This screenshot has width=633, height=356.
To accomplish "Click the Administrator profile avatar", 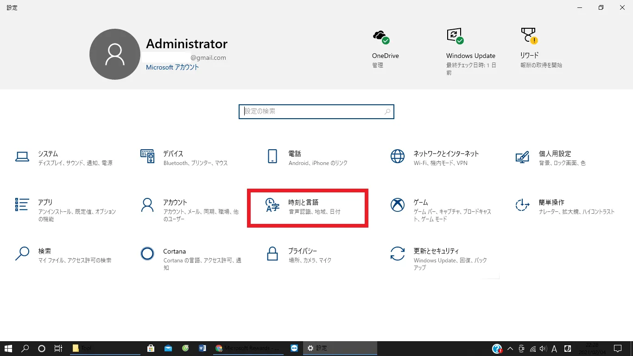I will coord(115,54).
